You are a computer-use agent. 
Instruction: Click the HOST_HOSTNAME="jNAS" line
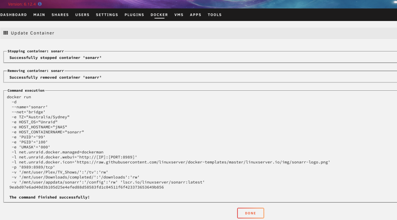[39, 127]
